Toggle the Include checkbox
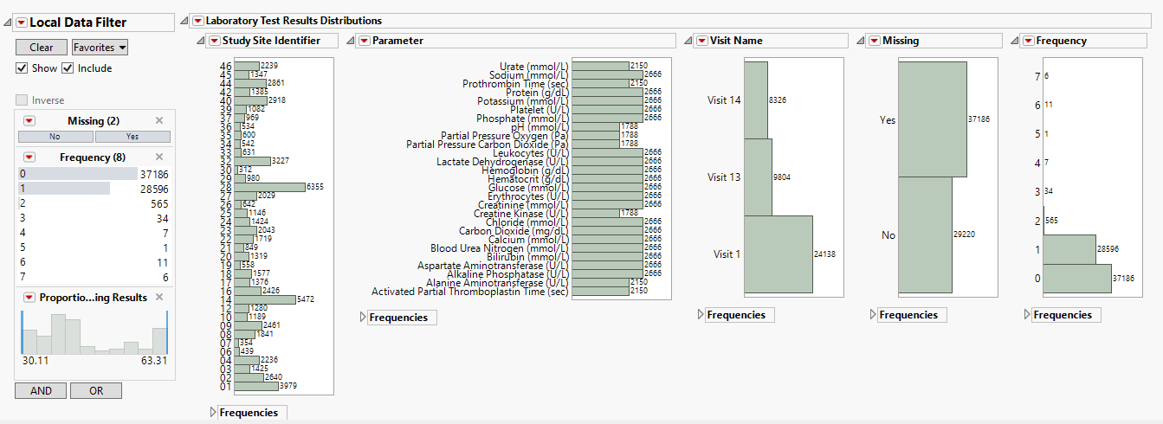Image resolution: width=1163 pixels, height=424 pixels. pos(67,68)
